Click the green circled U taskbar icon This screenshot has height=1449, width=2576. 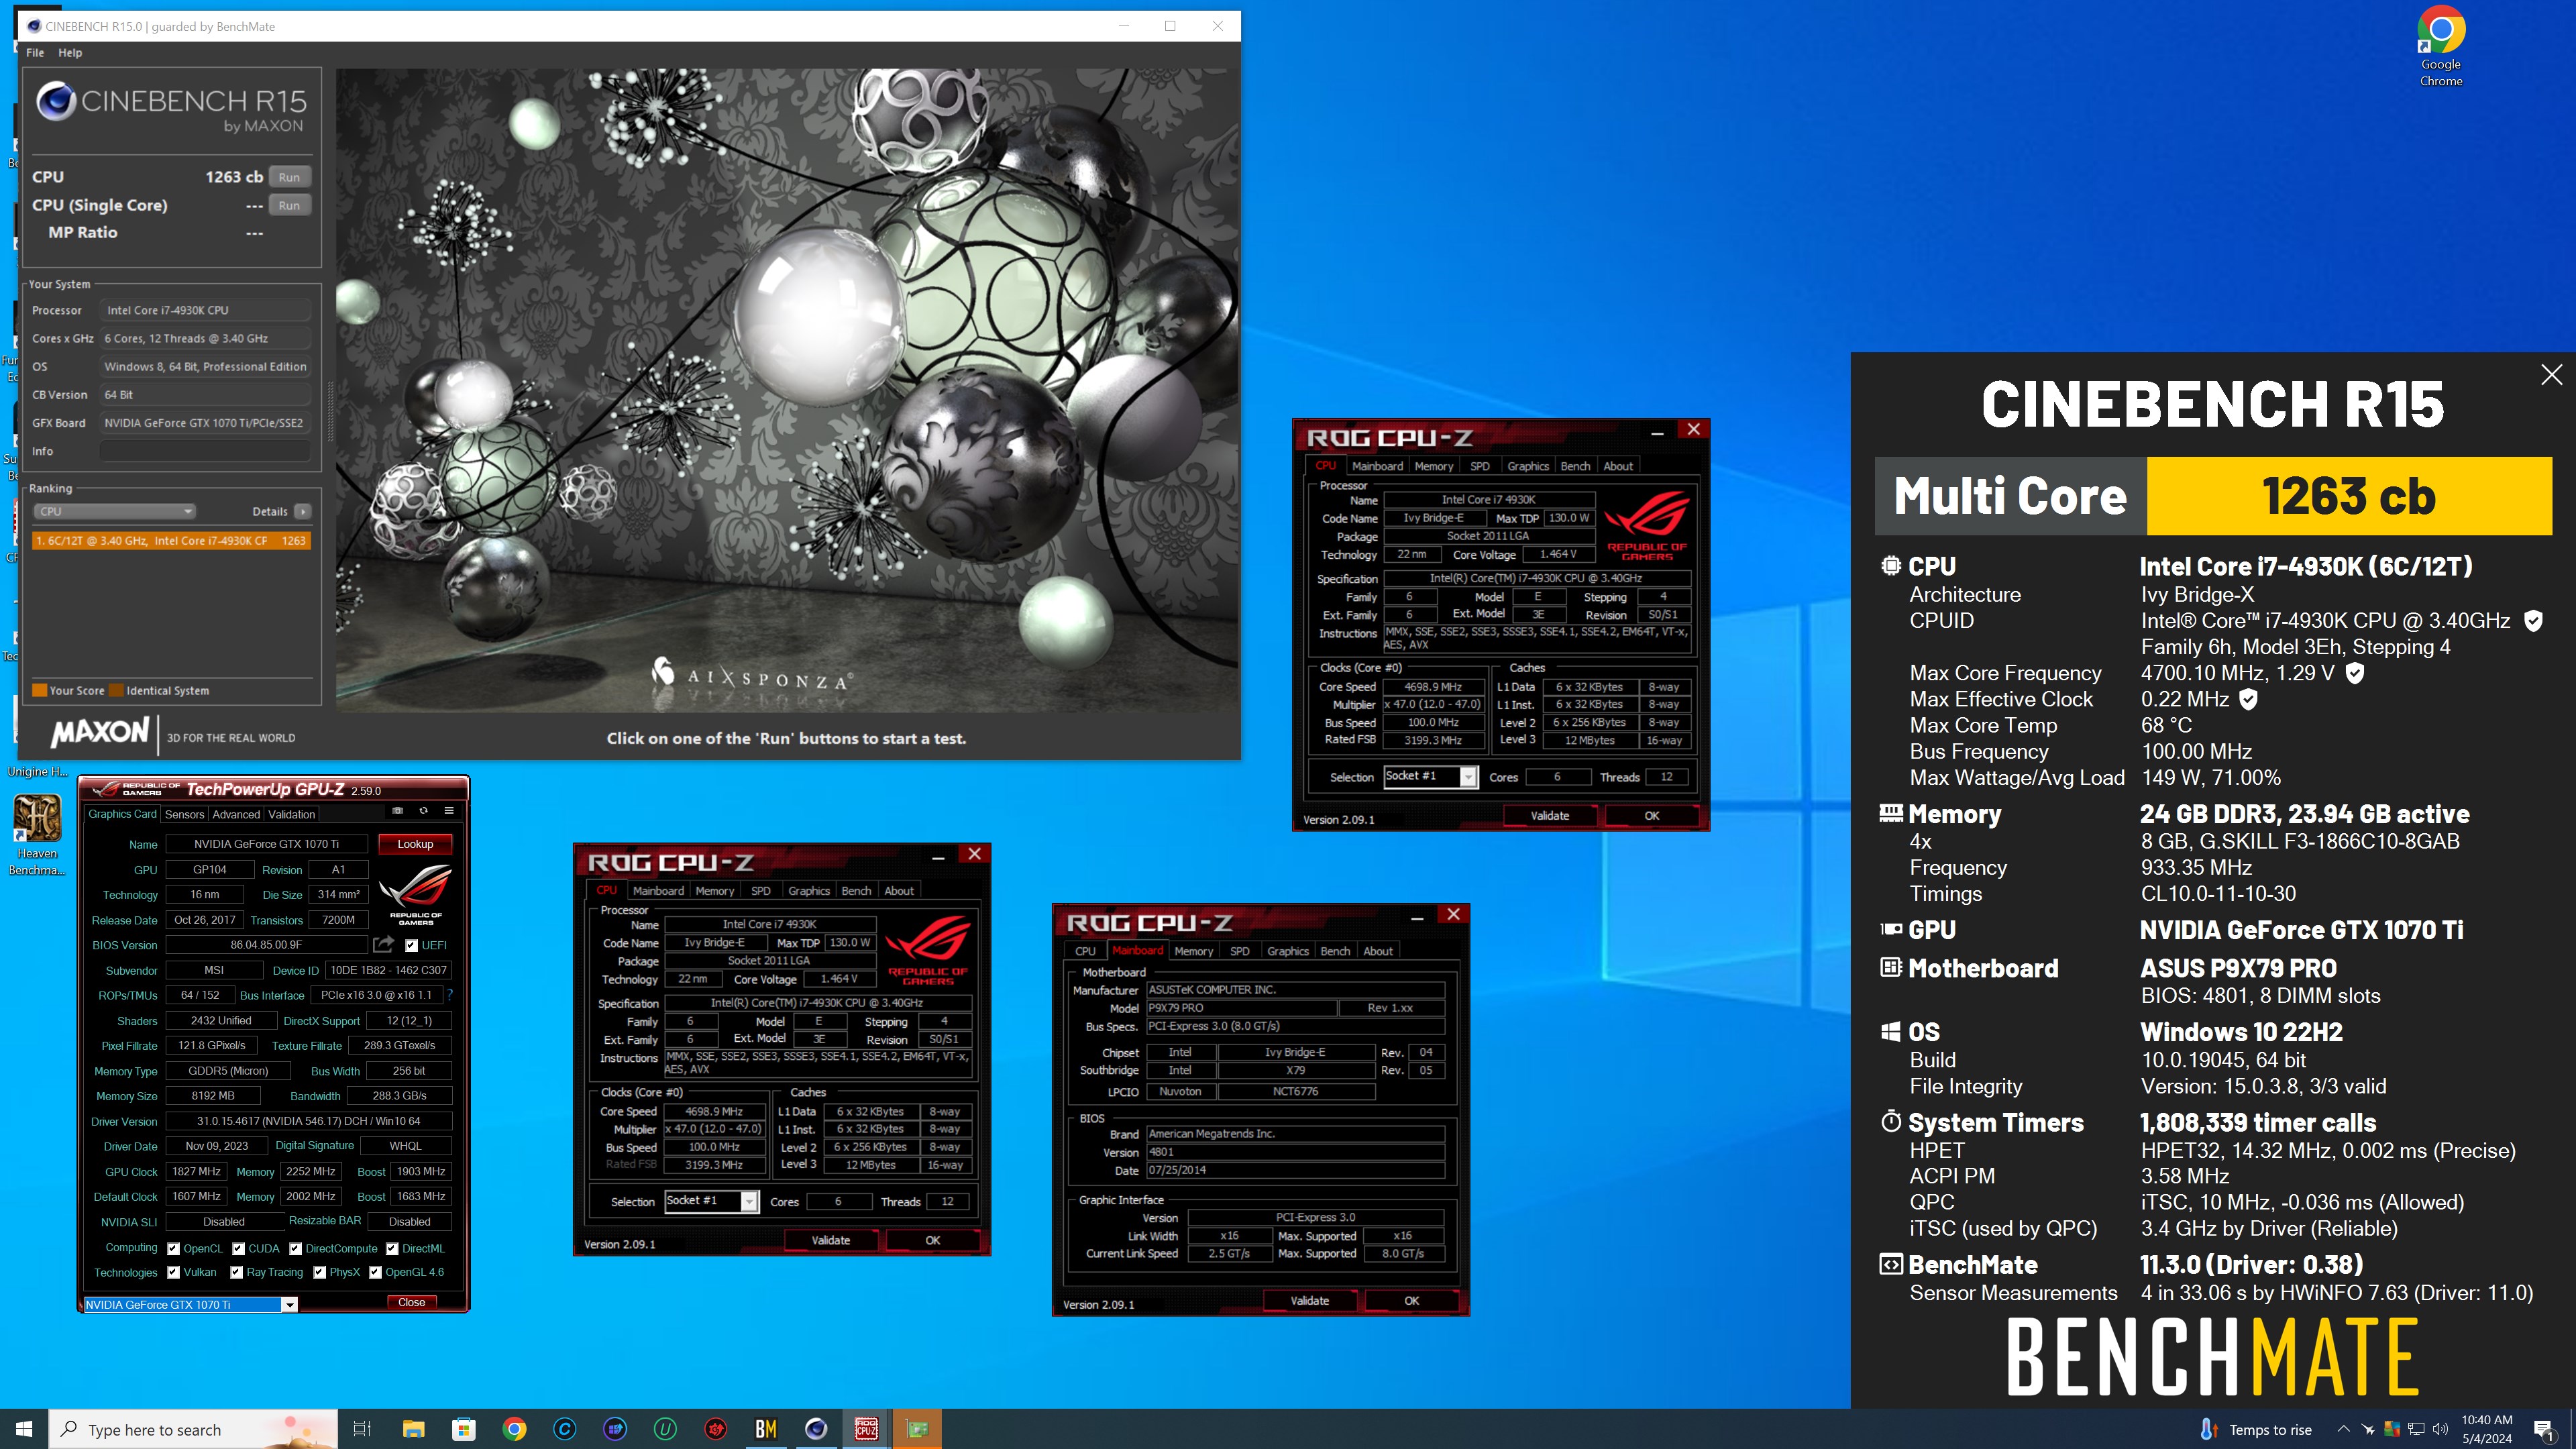pos(665,1429)
